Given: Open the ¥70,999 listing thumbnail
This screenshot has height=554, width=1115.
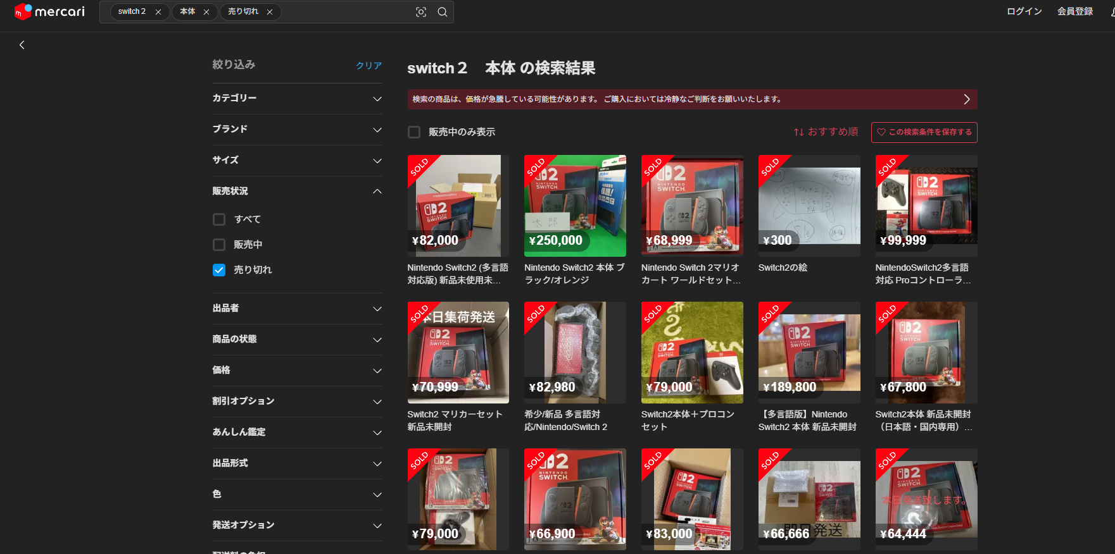Looking at the screenshot, I should coord(458,352).
